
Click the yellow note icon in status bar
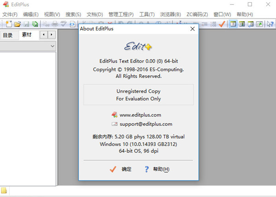pyautogui.click(x=4, y=190)
